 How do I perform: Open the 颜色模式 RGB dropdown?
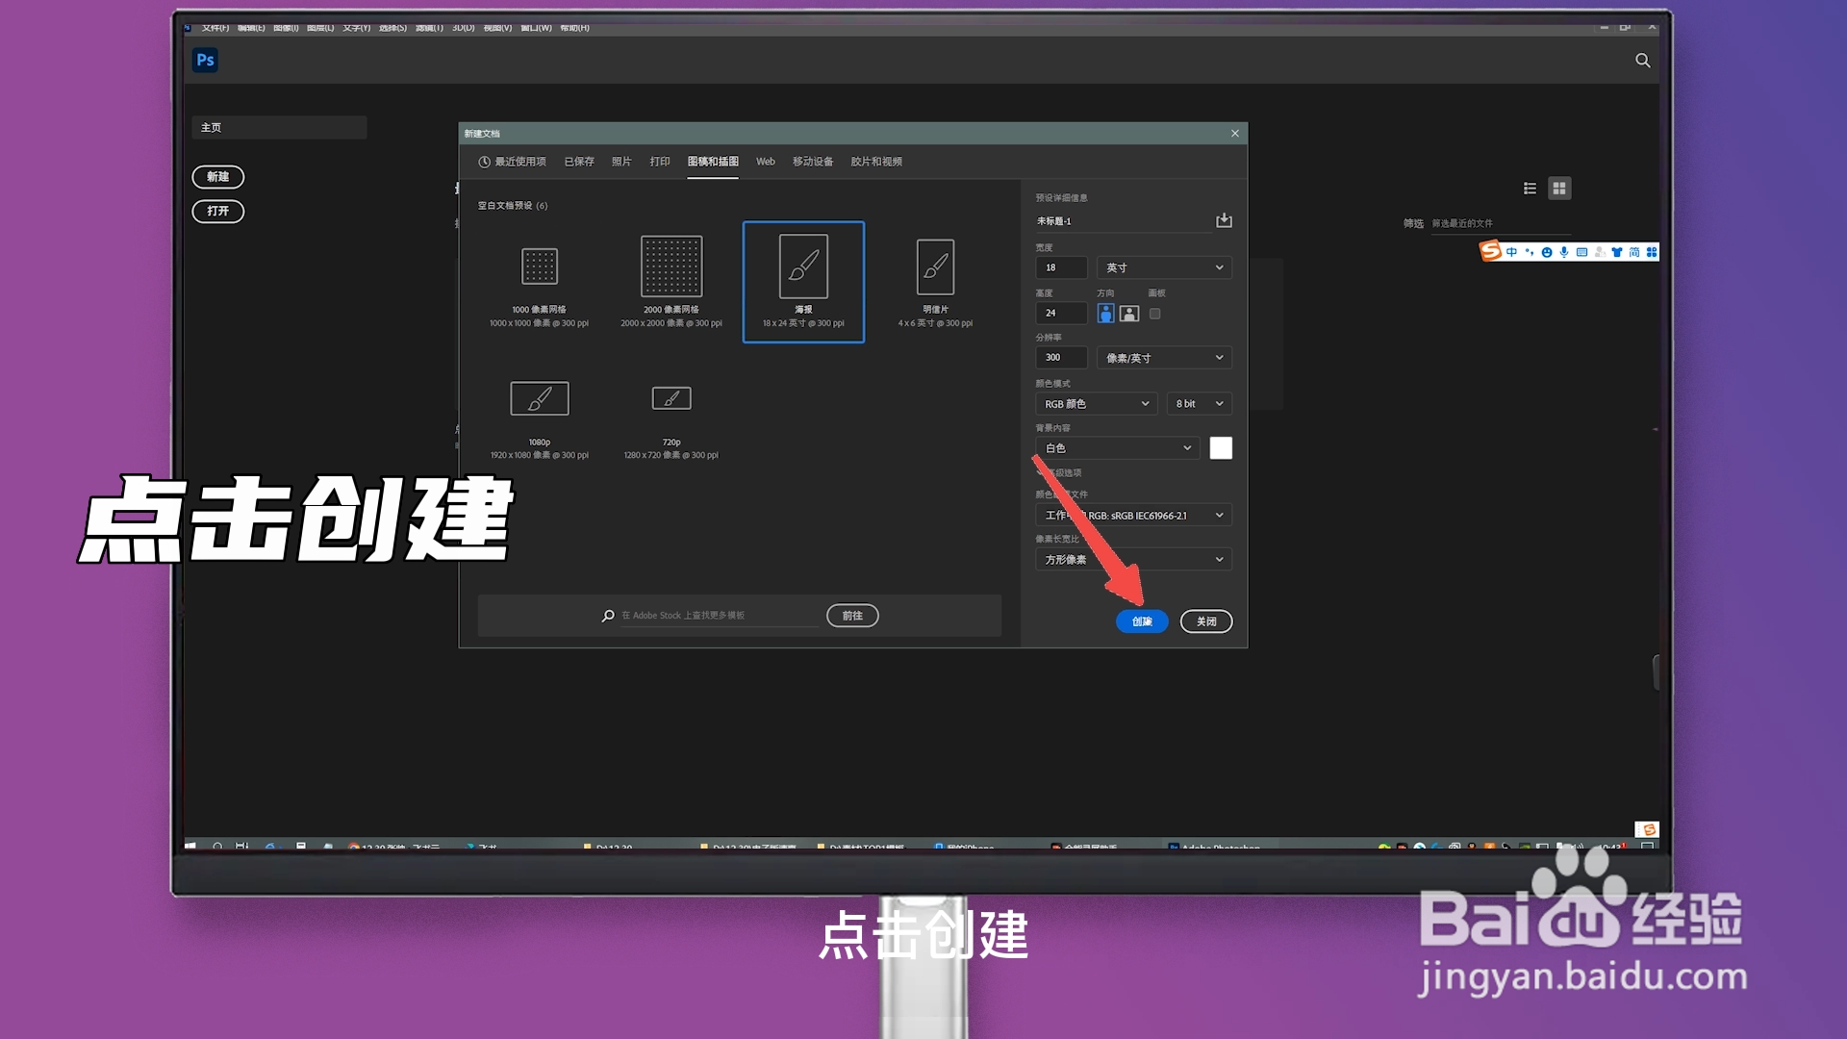coord(1095,403)
